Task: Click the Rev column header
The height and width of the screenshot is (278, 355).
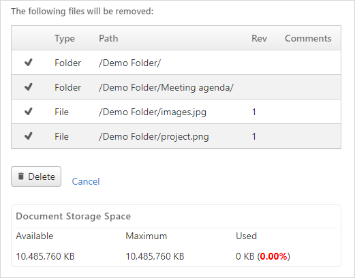Action: click(x=259, y=38)
